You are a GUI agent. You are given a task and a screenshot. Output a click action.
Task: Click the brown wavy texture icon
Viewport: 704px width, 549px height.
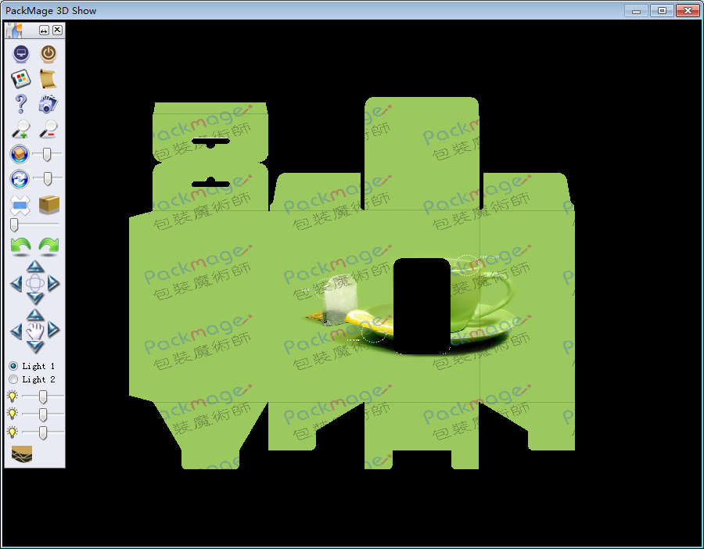22,454
